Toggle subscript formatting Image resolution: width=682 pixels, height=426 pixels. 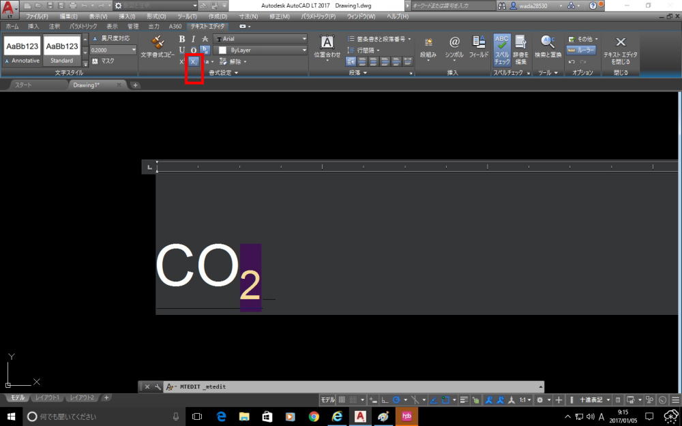(x=193, y=62)
